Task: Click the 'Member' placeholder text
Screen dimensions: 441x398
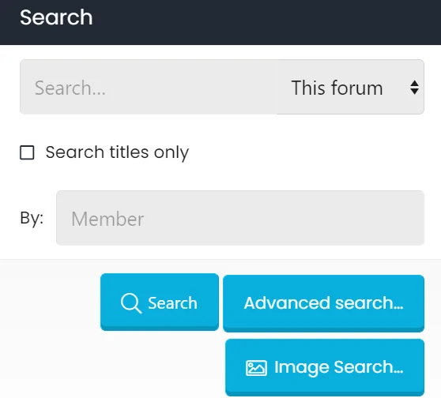Action: (107, 219)
